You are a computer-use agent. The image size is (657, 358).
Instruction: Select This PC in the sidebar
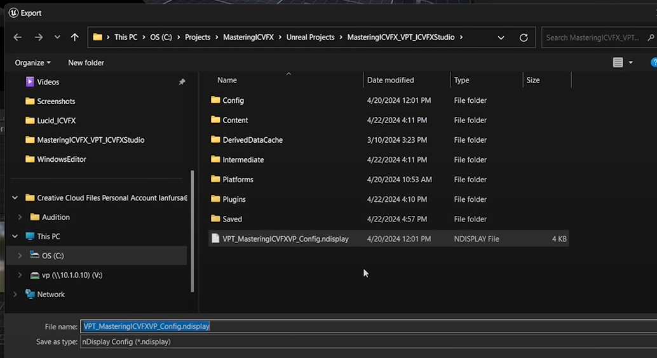point(48,236)
